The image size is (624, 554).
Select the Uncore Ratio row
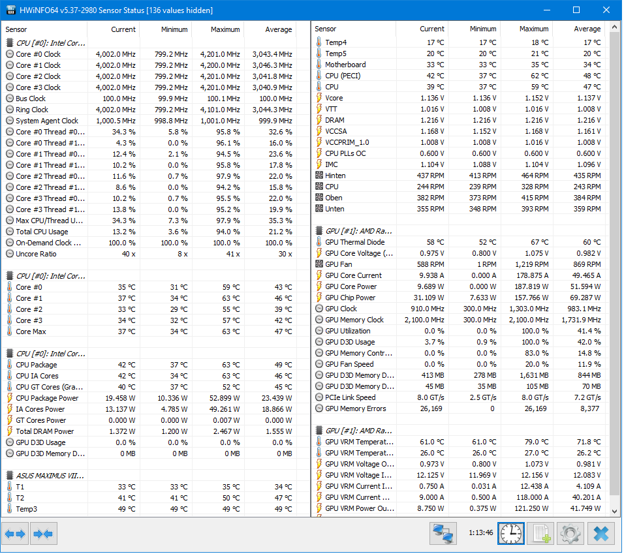(x=149, y=254)
